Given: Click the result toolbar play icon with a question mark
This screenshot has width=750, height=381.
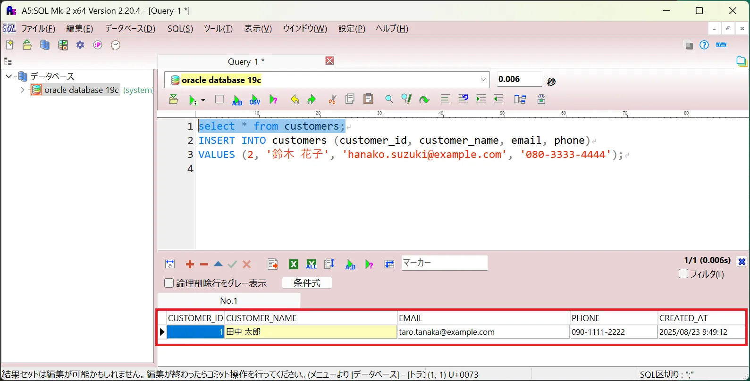Looking at the screenshot, I should point(369,265).
